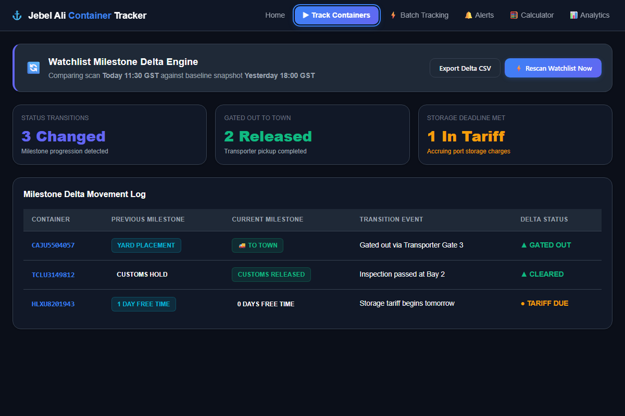This screenshot has width=625, height=416.
Task: Select the Track Containers tab
Action: (337, 15)
